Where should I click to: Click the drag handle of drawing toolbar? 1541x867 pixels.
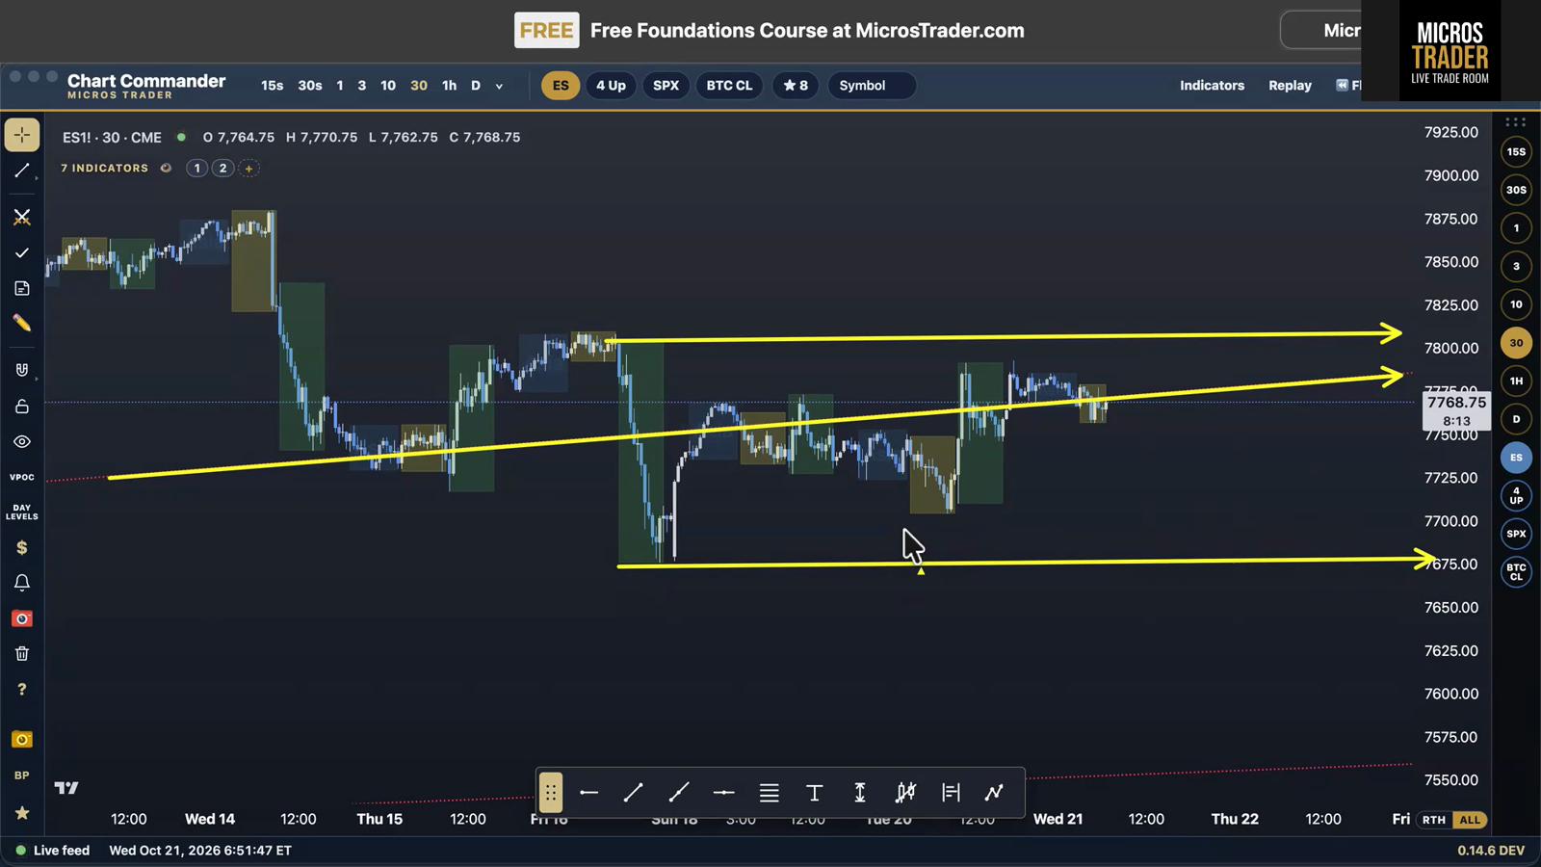point(550,793)
